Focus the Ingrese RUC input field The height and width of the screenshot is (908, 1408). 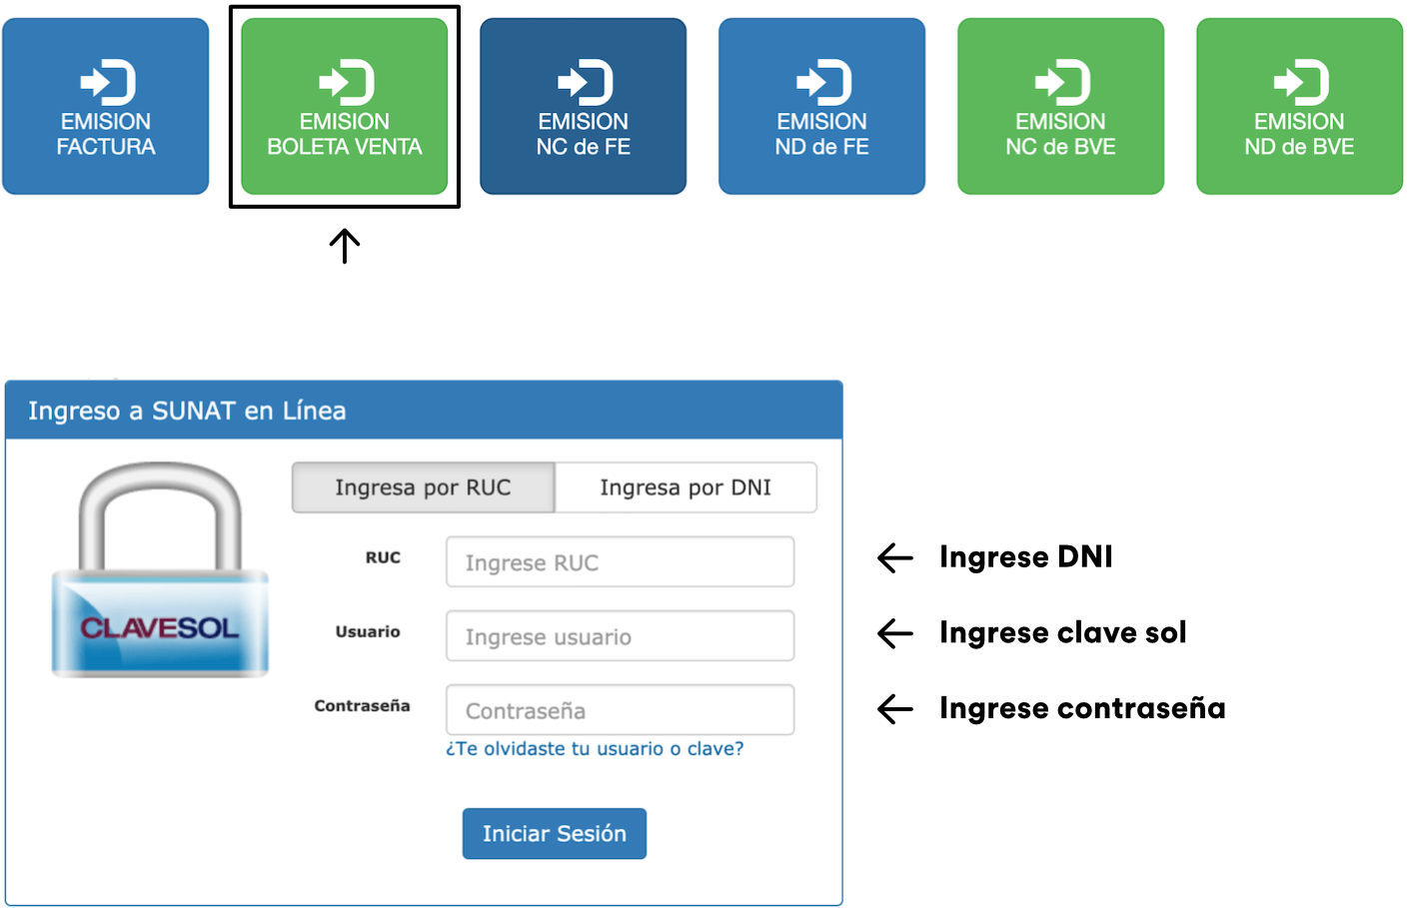tap(620, 562)
